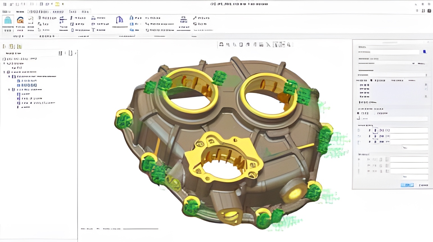Click the large gray stacked-blocks ribbon icon
The height and width of the screenshot is (242, 433).
click(x=184, y=20)
